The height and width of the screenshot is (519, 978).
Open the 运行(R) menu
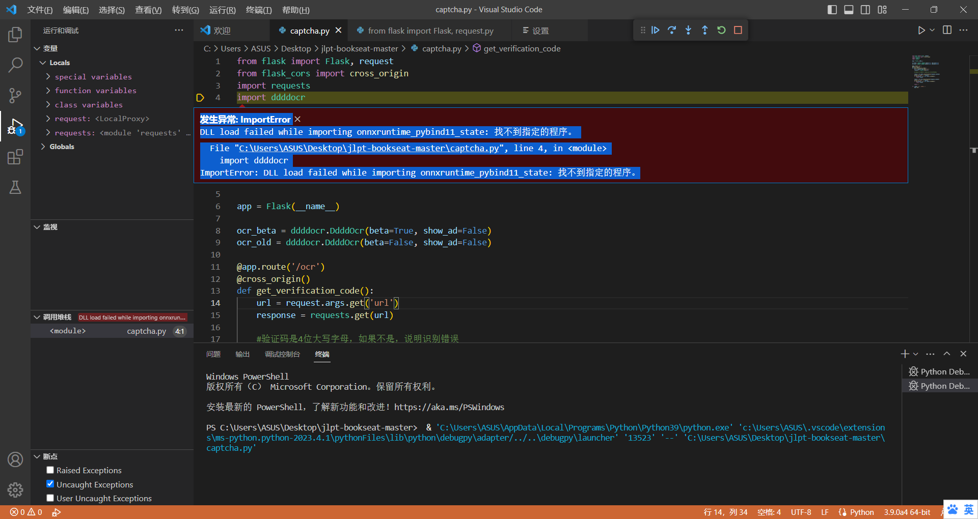pos(222,10)
